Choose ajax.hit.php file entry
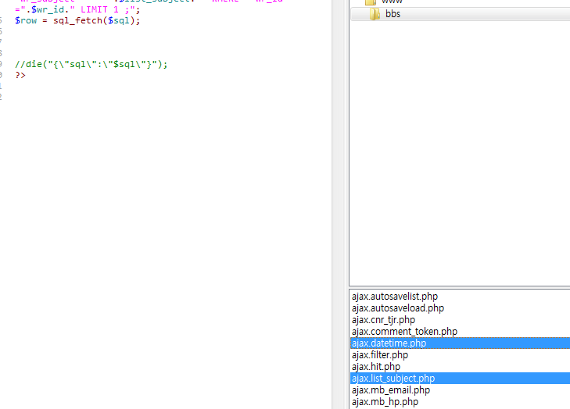The width and height of the screenshot is (570, 409). pyautogui.click(x=375, y=367)
